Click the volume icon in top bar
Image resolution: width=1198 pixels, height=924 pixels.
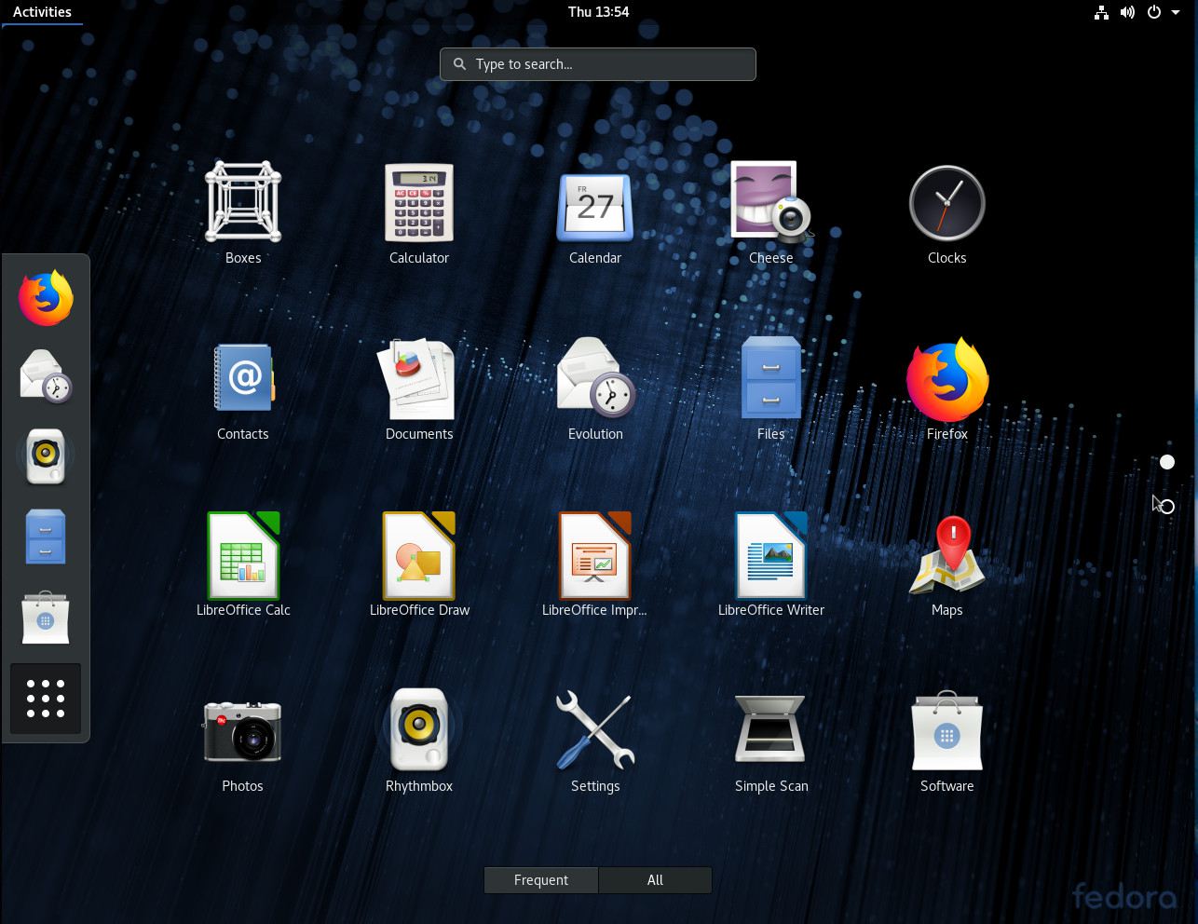point(1127,12)
